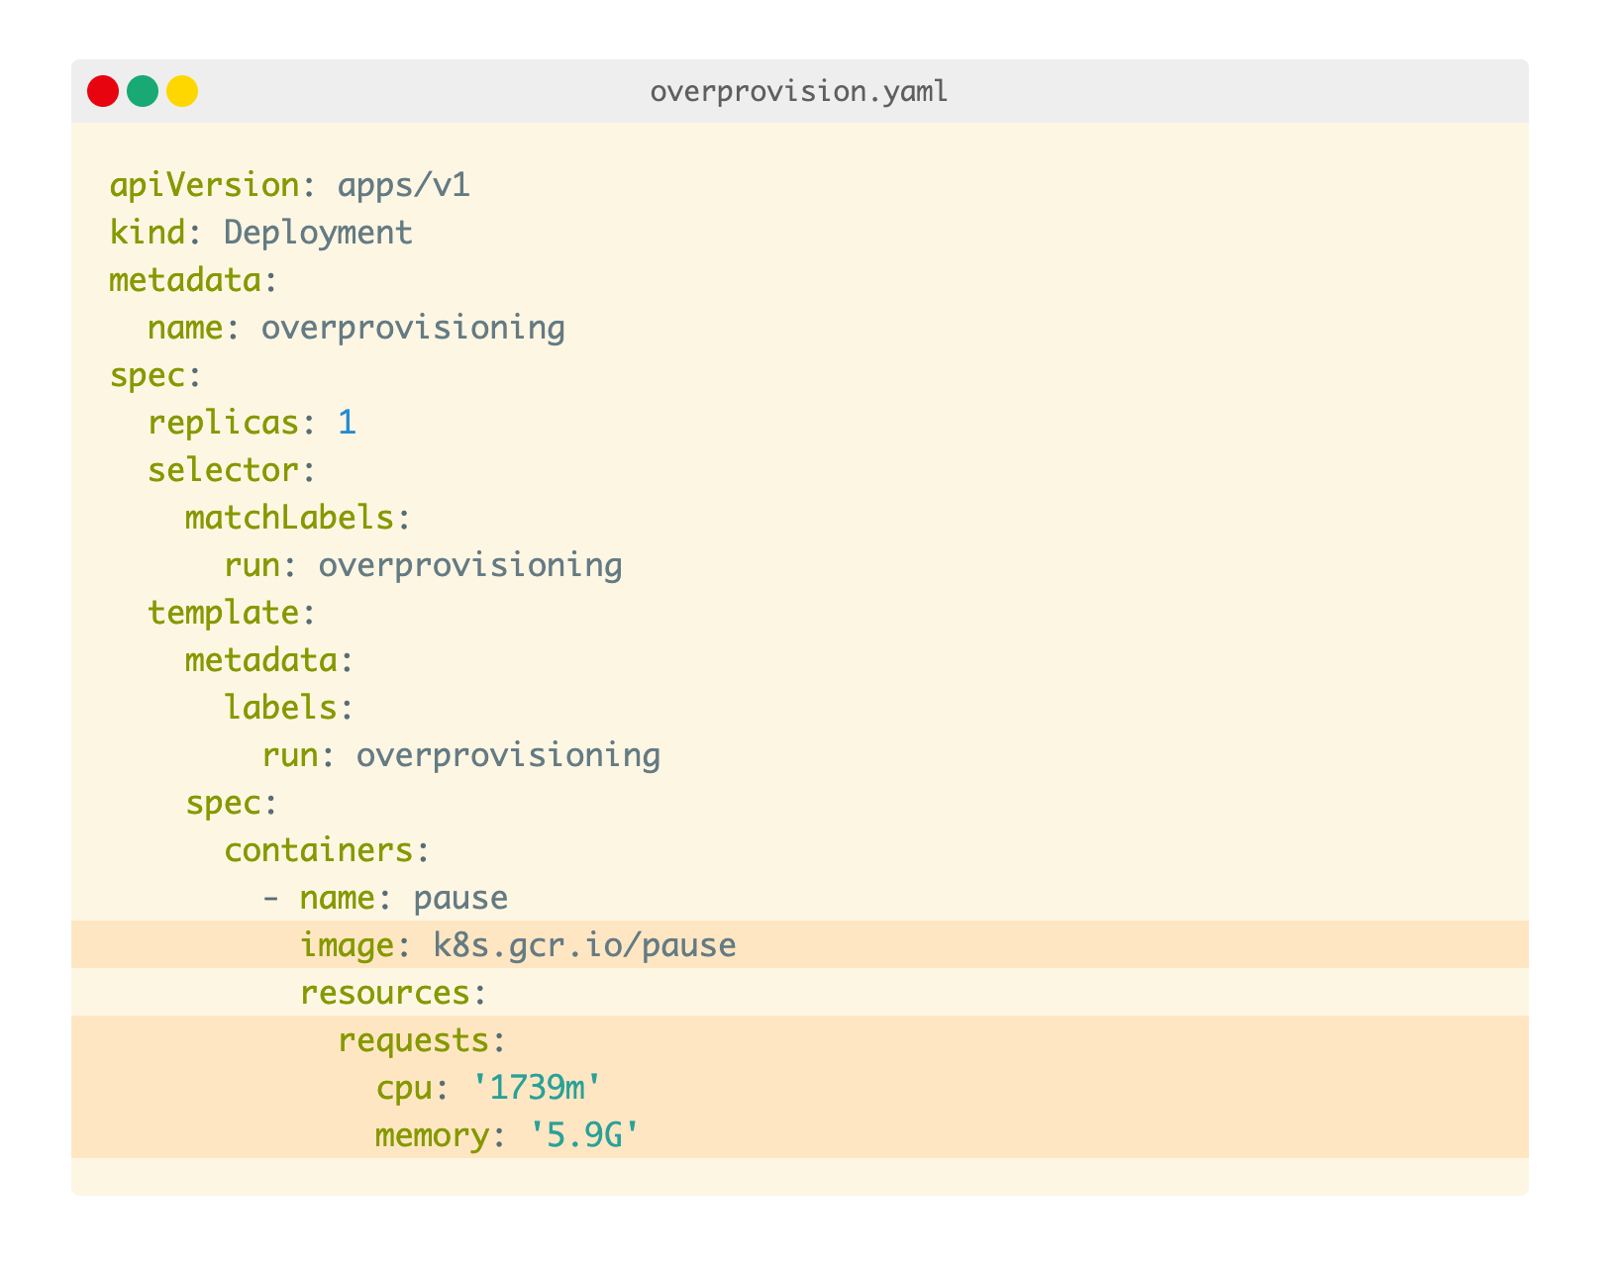Click the overprovision.yaml file title
Viewport: 1620px width, 1265px height.
[799, 91]
